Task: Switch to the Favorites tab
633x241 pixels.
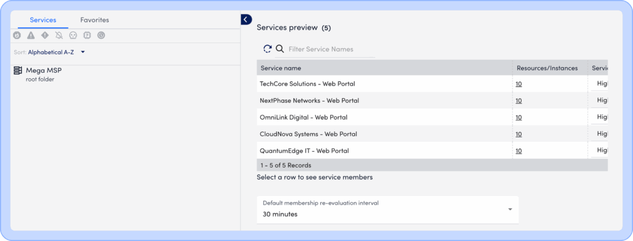Action: [x=95, y=20]
